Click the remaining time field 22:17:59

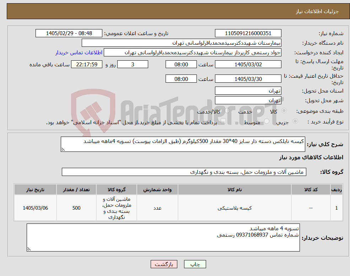[87, 65]
